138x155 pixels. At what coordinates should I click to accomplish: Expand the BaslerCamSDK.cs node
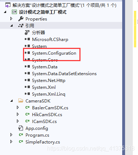pyautogui.click(x=18, y=108)
